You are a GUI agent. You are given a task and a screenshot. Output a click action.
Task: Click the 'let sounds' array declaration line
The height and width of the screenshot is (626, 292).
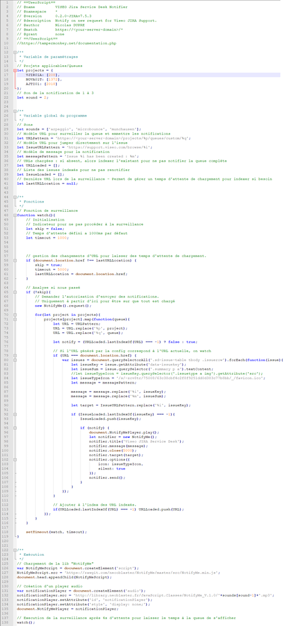pos(79,129)
